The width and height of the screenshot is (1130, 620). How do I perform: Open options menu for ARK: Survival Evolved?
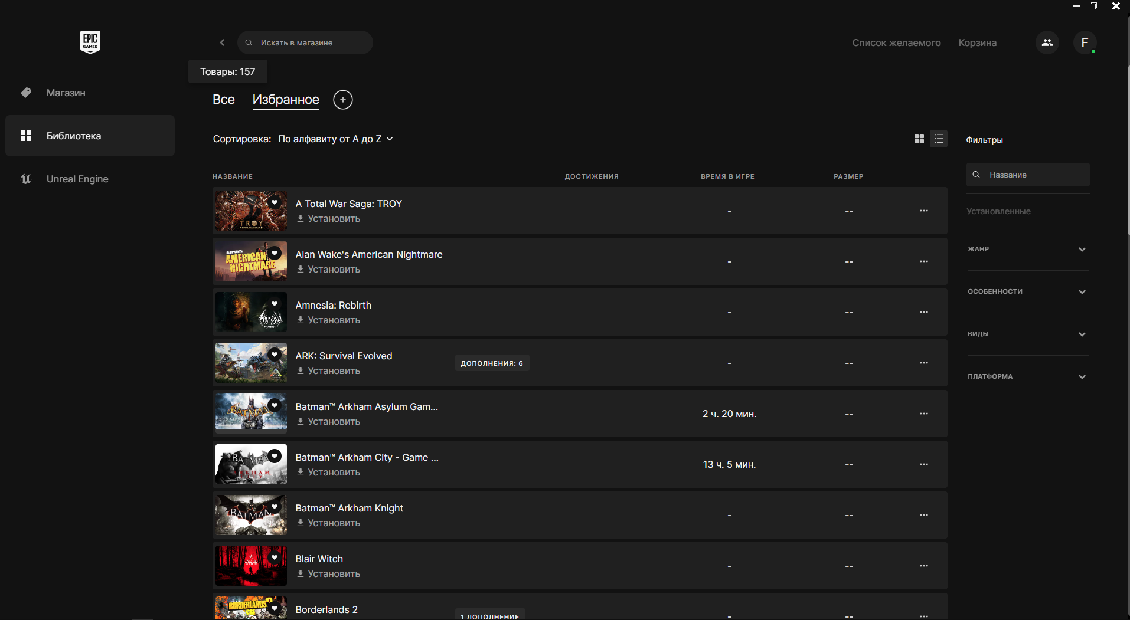coord(924,363)
